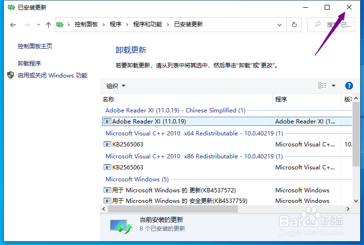
Task: Expand chevron after 控制面板 breadcrumb
Action: click(104, 24)
